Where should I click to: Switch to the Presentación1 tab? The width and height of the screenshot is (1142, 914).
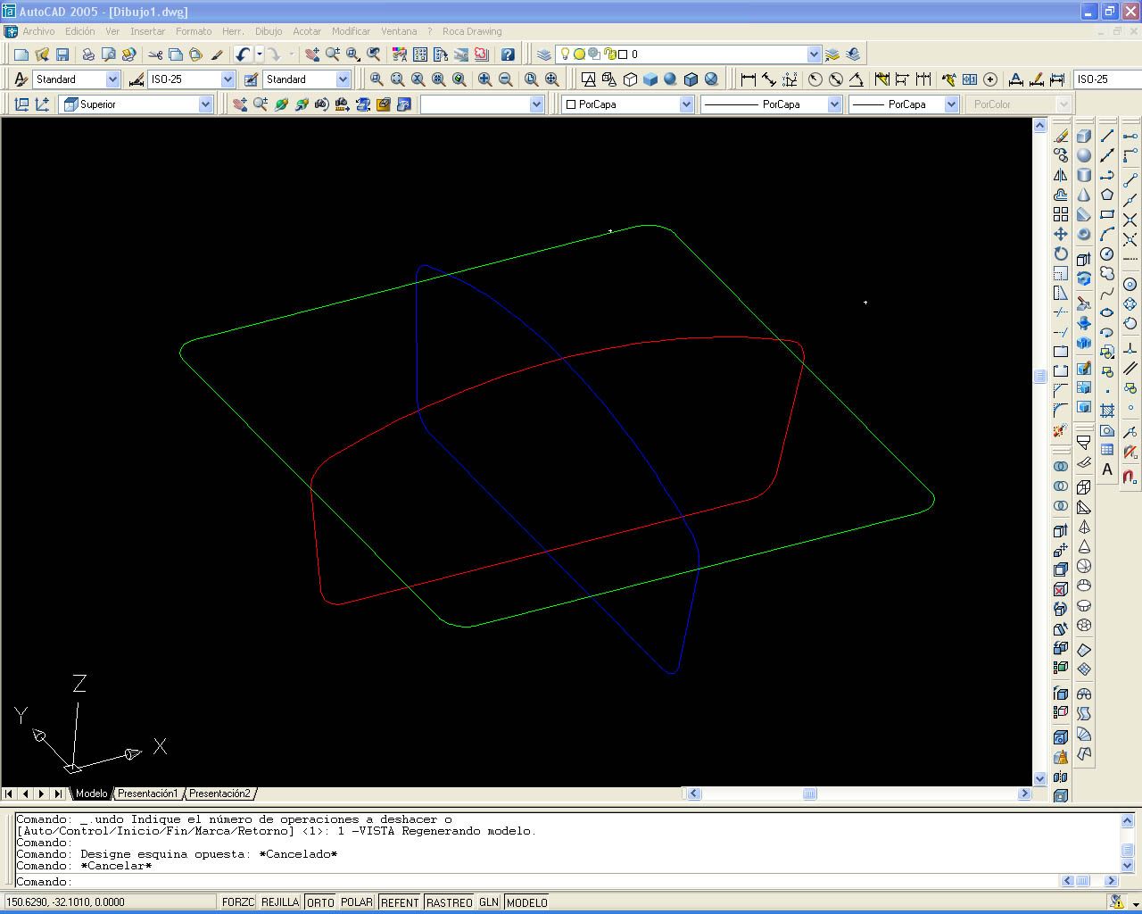[148, 794]
